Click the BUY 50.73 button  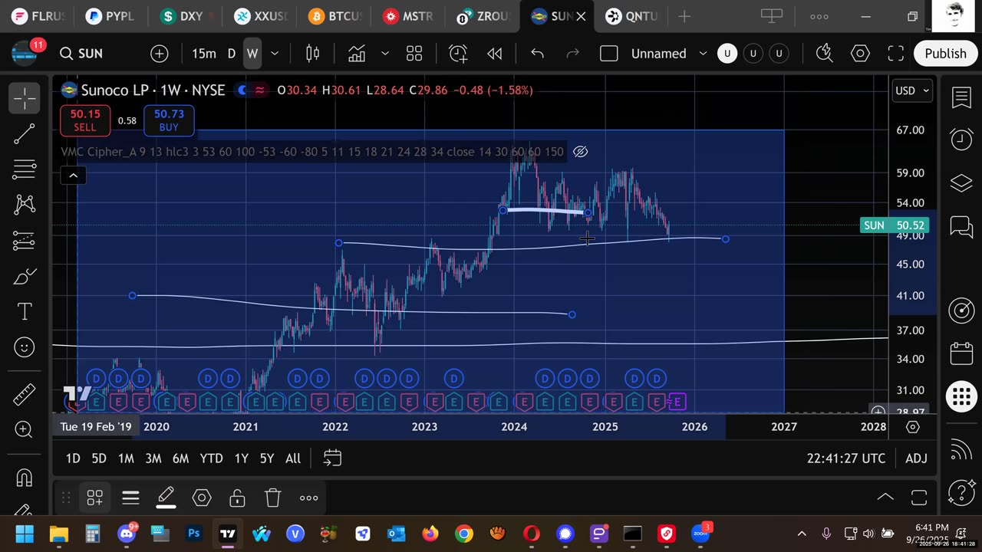pos(169,120)
